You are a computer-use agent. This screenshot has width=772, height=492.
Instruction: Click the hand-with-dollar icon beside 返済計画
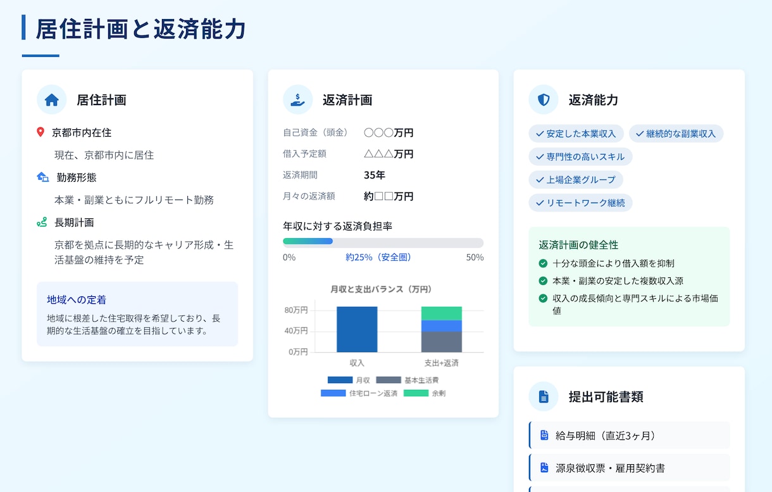click(x=297, y=100)
